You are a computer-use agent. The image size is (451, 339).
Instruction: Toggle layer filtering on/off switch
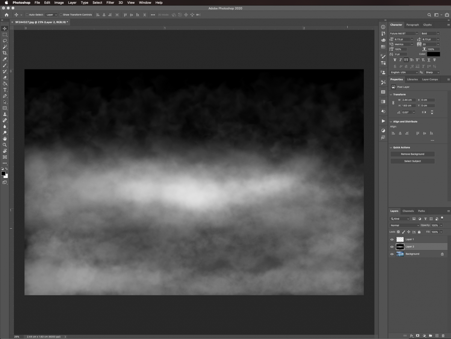pyautogui.click(x=442, y=218)
